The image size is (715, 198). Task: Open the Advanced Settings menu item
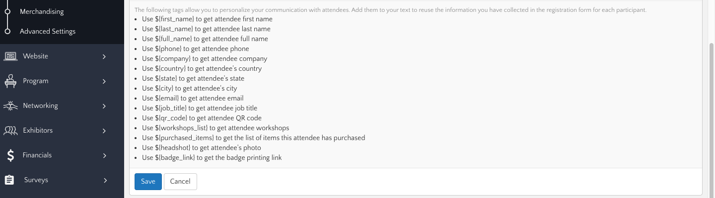48,31
